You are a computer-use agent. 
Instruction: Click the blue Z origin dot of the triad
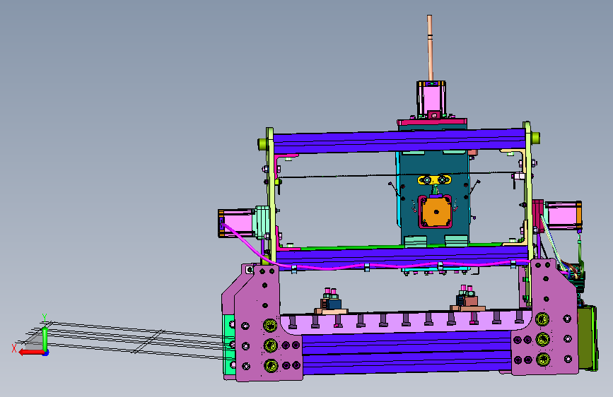coord(46,353)
